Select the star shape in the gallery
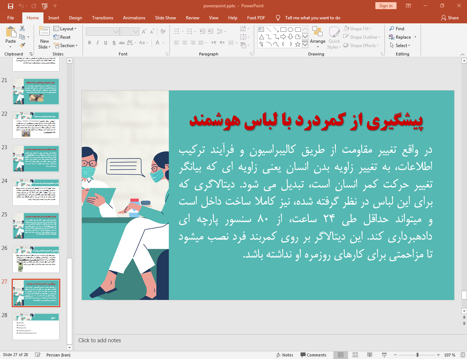 [x=298, y=44]
